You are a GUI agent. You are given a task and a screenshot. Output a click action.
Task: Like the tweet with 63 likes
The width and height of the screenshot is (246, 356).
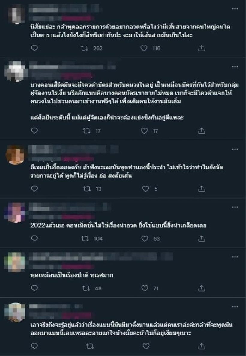(x=145, y=238)
